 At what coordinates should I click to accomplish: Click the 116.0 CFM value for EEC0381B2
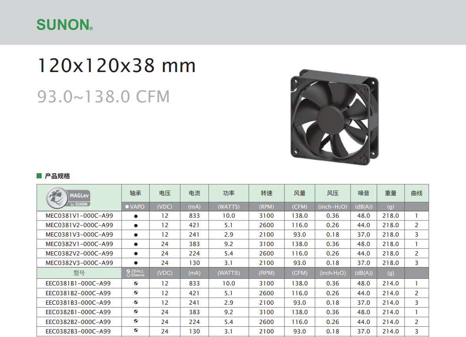click(x=300, y=293)
